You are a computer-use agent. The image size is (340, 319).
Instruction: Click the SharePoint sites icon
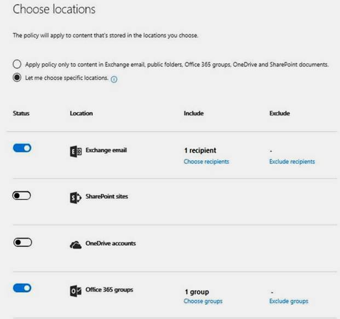point(76,198)
